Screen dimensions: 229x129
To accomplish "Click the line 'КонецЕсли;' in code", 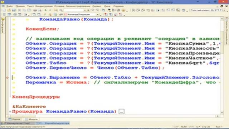I will pos(42,29).
